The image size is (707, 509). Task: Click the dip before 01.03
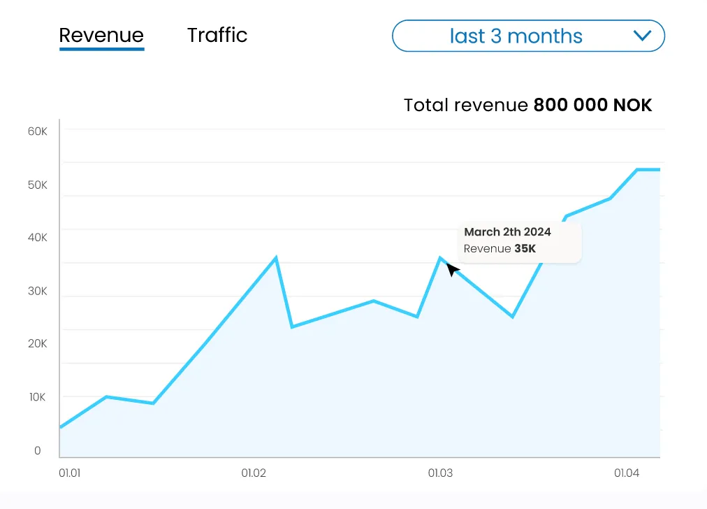click(417, 316)
